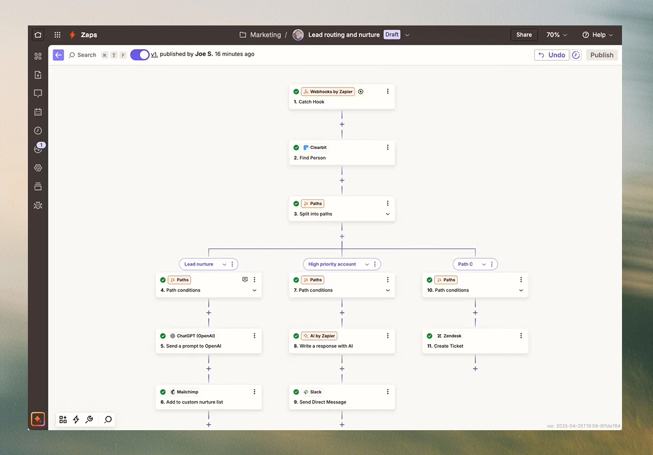This screenshot has height=455, width=653.
Task: Open settings gear in left sidebar
Action: point(38,168)
